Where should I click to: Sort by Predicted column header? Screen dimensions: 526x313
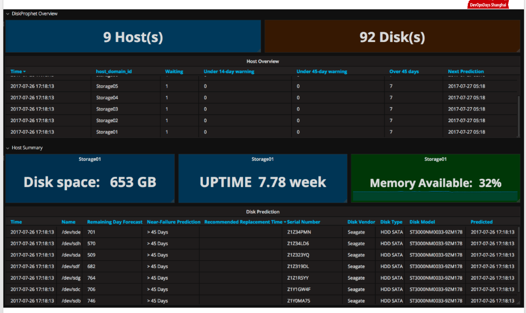coord(481,222)
